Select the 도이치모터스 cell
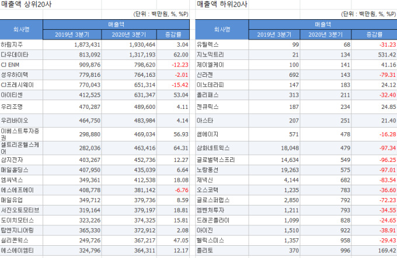Screen dimensions: 397x258 tap(21, 220)
